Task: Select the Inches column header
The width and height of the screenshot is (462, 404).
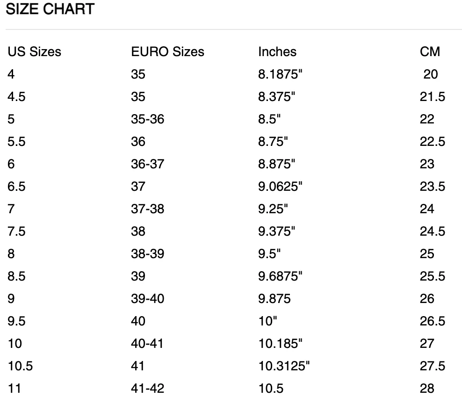Action: (277, 51)
